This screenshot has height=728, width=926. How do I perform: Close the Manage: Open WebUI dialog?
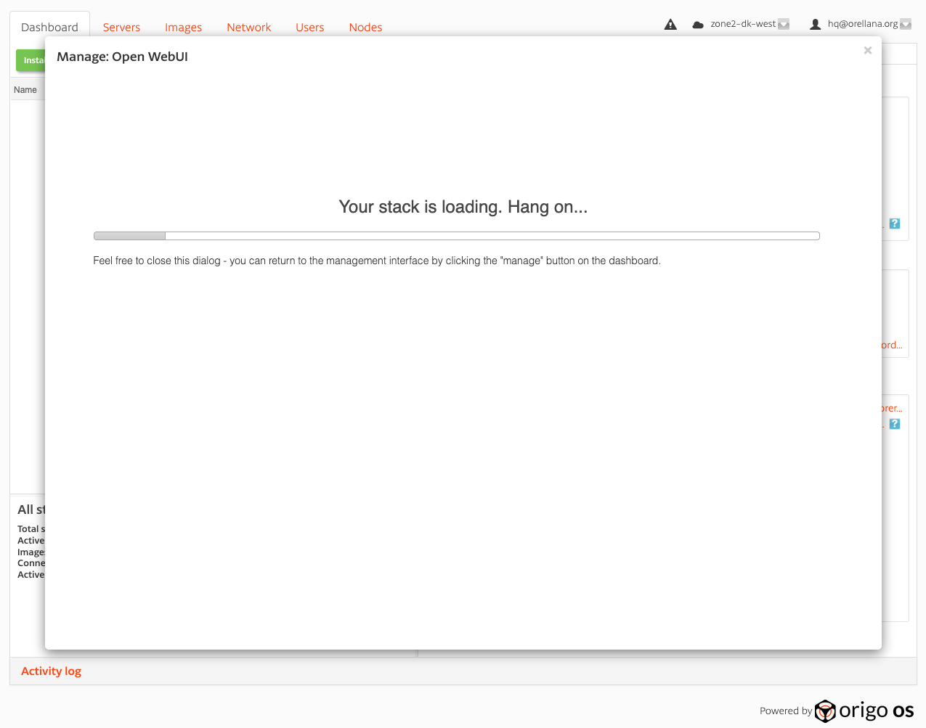click(867, 50)
